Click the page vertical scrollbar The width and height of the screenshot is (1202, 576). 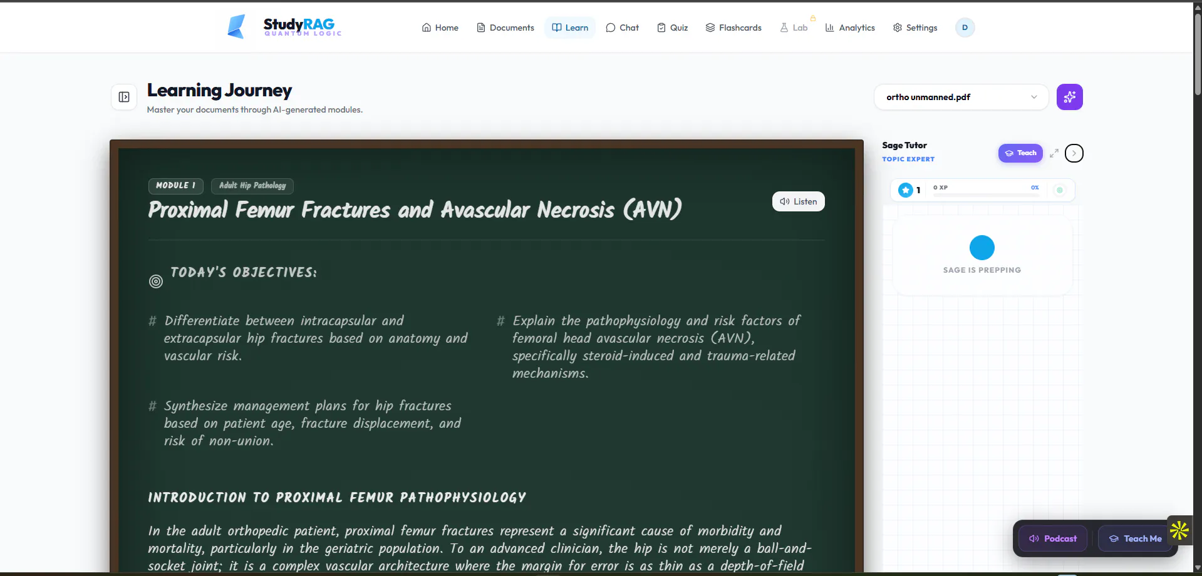click(1198, 54)
